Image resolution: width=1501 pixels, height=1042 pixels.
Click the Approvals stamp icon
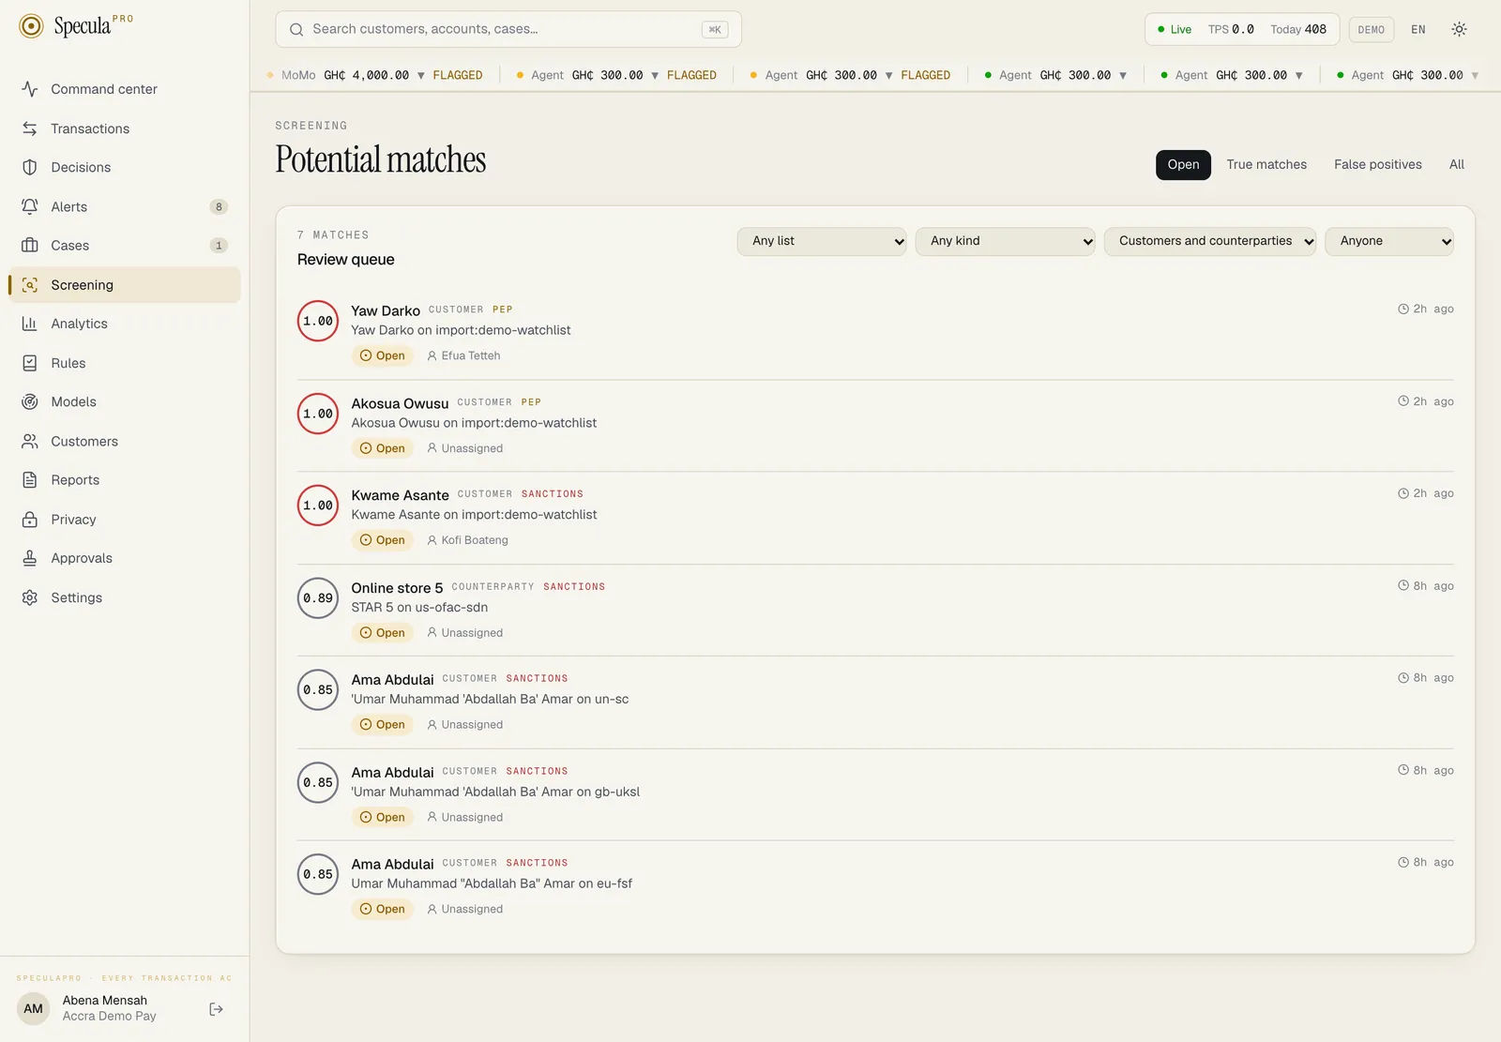point(30,558)
